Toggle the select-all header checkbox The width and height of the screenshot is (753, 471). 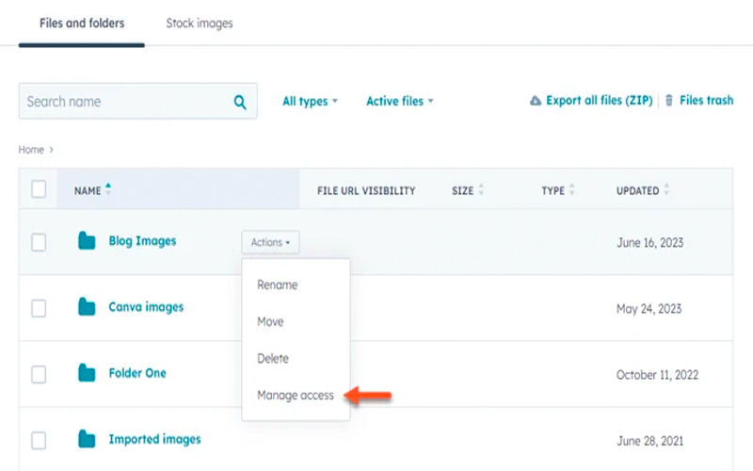39,189
